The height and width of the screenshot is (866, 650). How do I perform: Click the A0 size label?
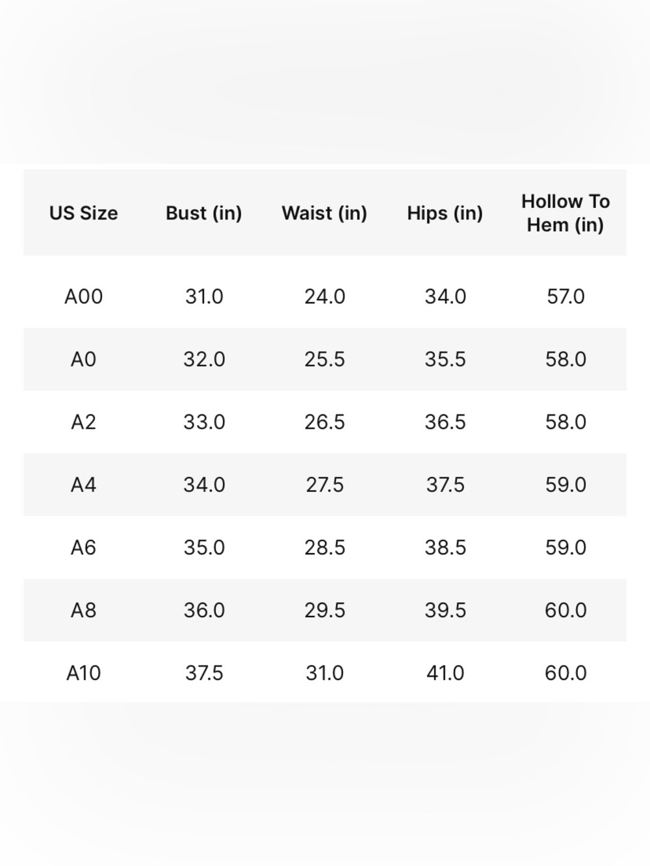(x=83, y=359)
